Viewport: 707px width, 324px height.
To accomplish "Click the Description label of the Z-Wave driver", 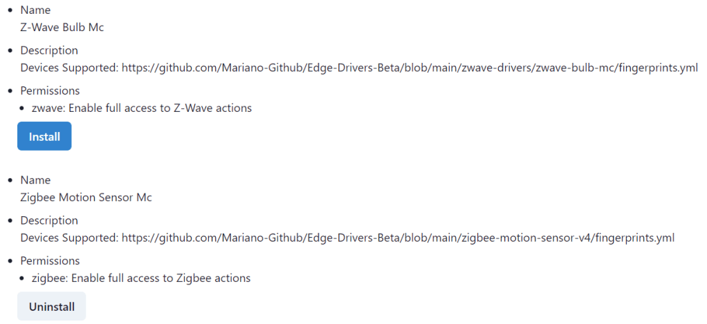I will pyautogui.click(x=49, y=50).
